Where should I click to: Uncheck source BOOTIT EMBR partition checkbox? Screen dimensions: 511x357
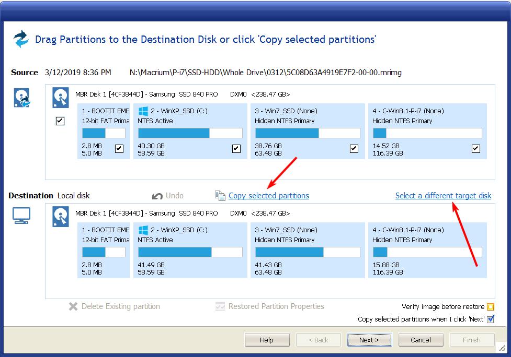(x=119, y=149)
